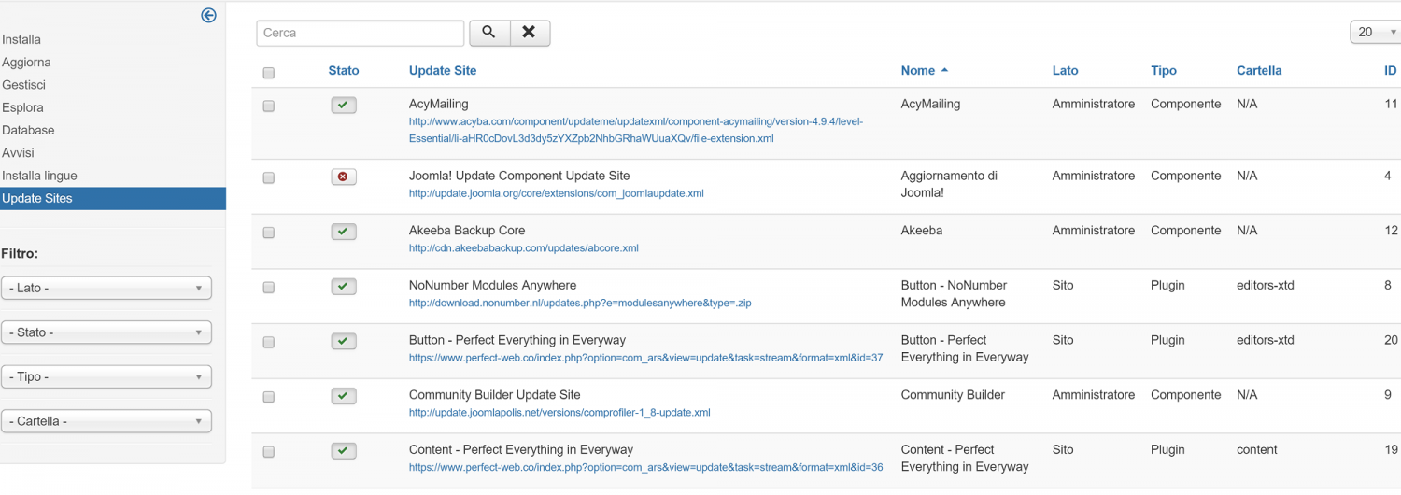Sort by Stato column header
Screen dimensions: 1401x495
tap(344, 71)
